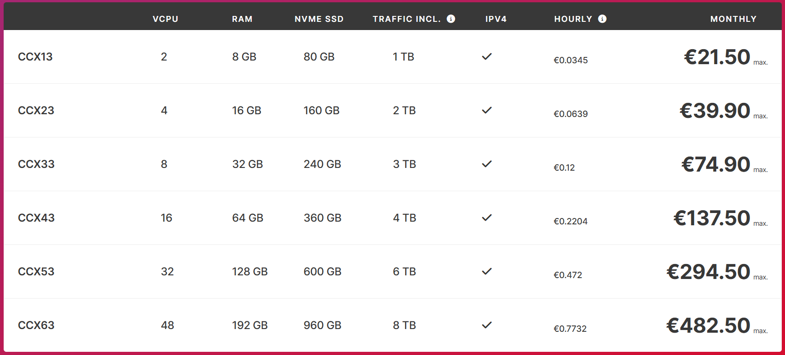Click the VCPU column header
Screen dimensions: 785x355
[x=166, y=19]
